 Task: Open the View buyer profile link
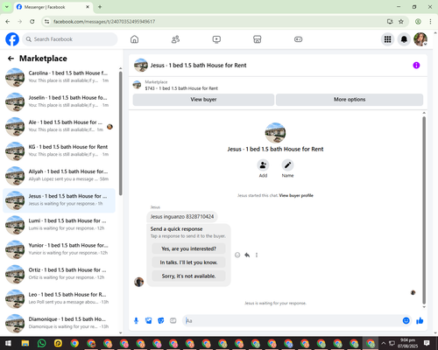(x=296, y=195)
